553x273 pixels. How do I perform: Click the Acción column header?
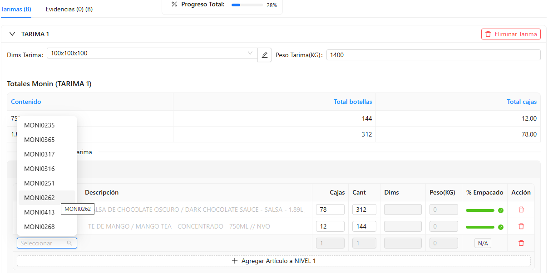521,192
